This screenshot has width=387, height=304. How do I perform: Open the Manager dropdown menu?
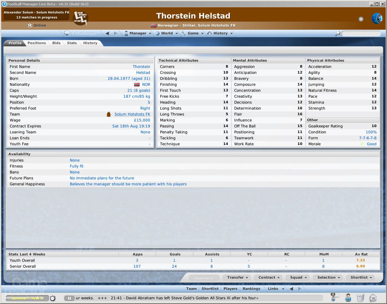138,33
